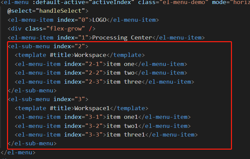Click the @select="handleSelect" attribute text
This screenshot has height=159, width=250.
coord(46,11)
